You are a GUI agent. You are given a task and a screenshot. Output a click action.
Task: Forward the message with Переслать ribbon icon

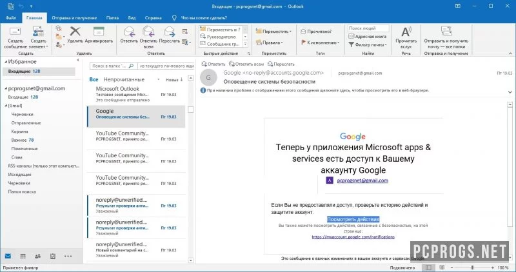(x=170, y=32)
